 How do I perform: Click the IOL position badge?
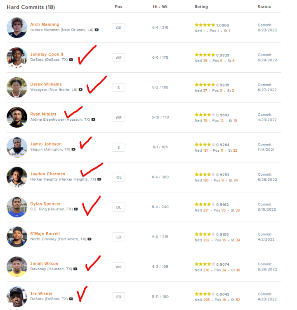pyautogui.click(x=118, y=177)
